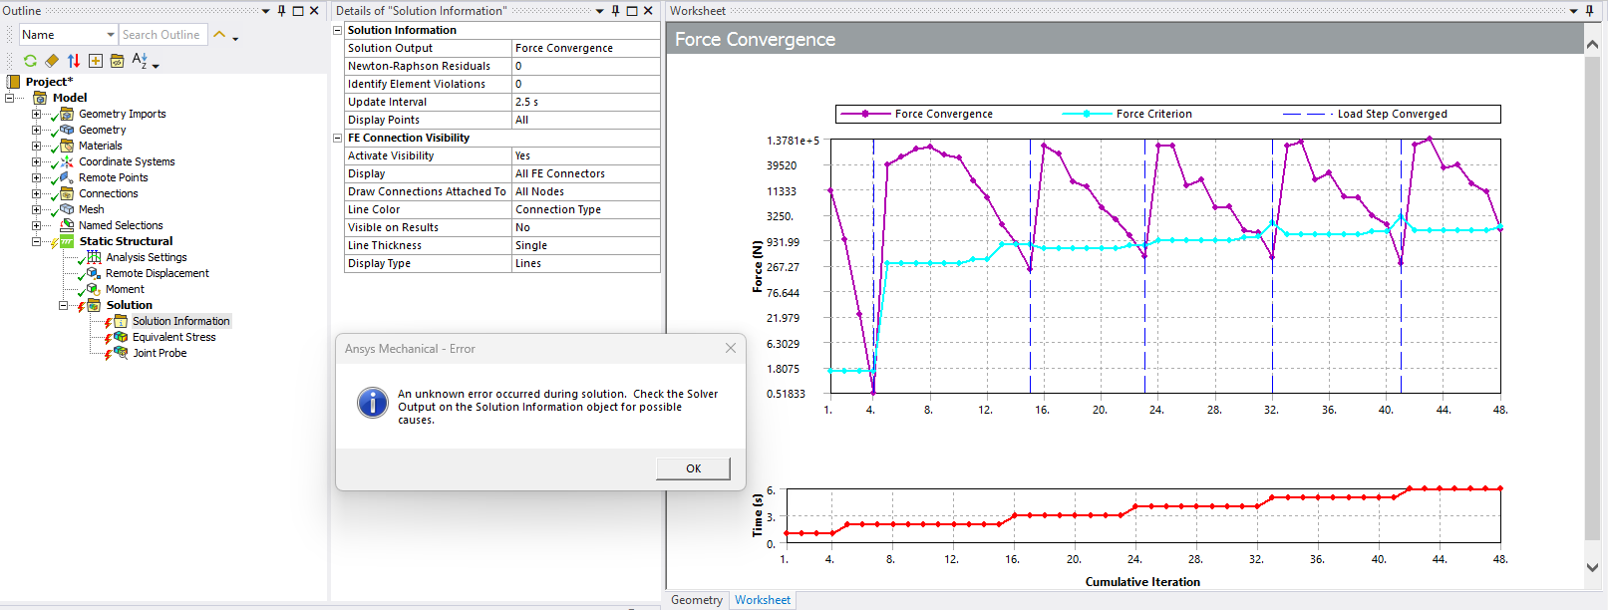Open the Worksheet panel options dropdown arrow
This screenshot has height=610, width=1608.
tap(1574, 11)
